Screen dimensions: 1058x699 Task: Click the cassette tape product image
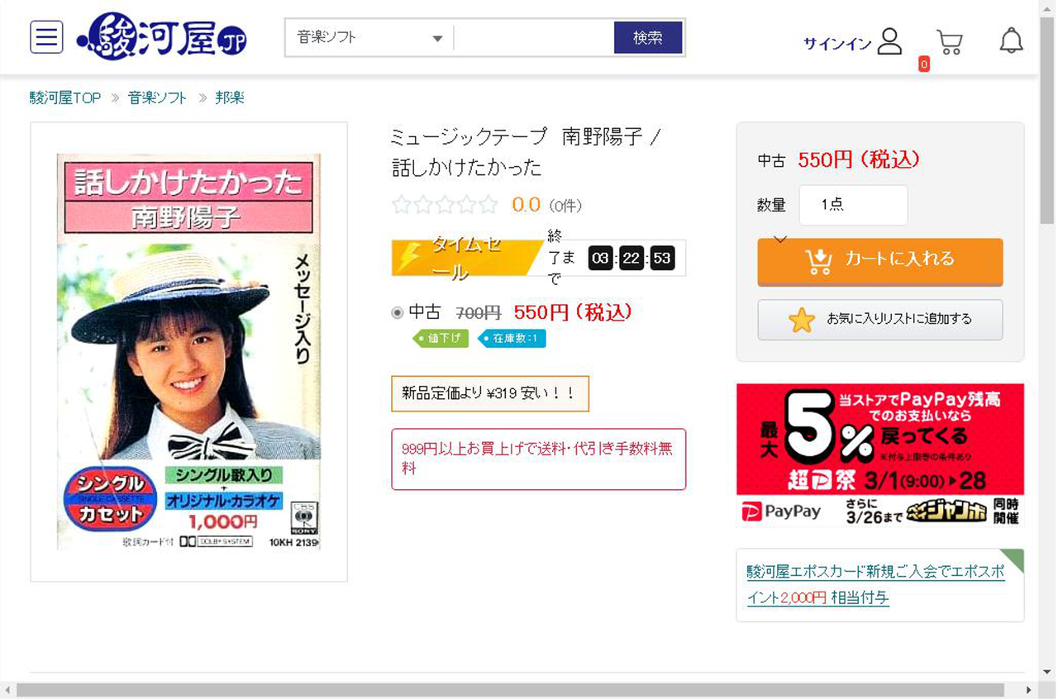click(x=188, y=351)
